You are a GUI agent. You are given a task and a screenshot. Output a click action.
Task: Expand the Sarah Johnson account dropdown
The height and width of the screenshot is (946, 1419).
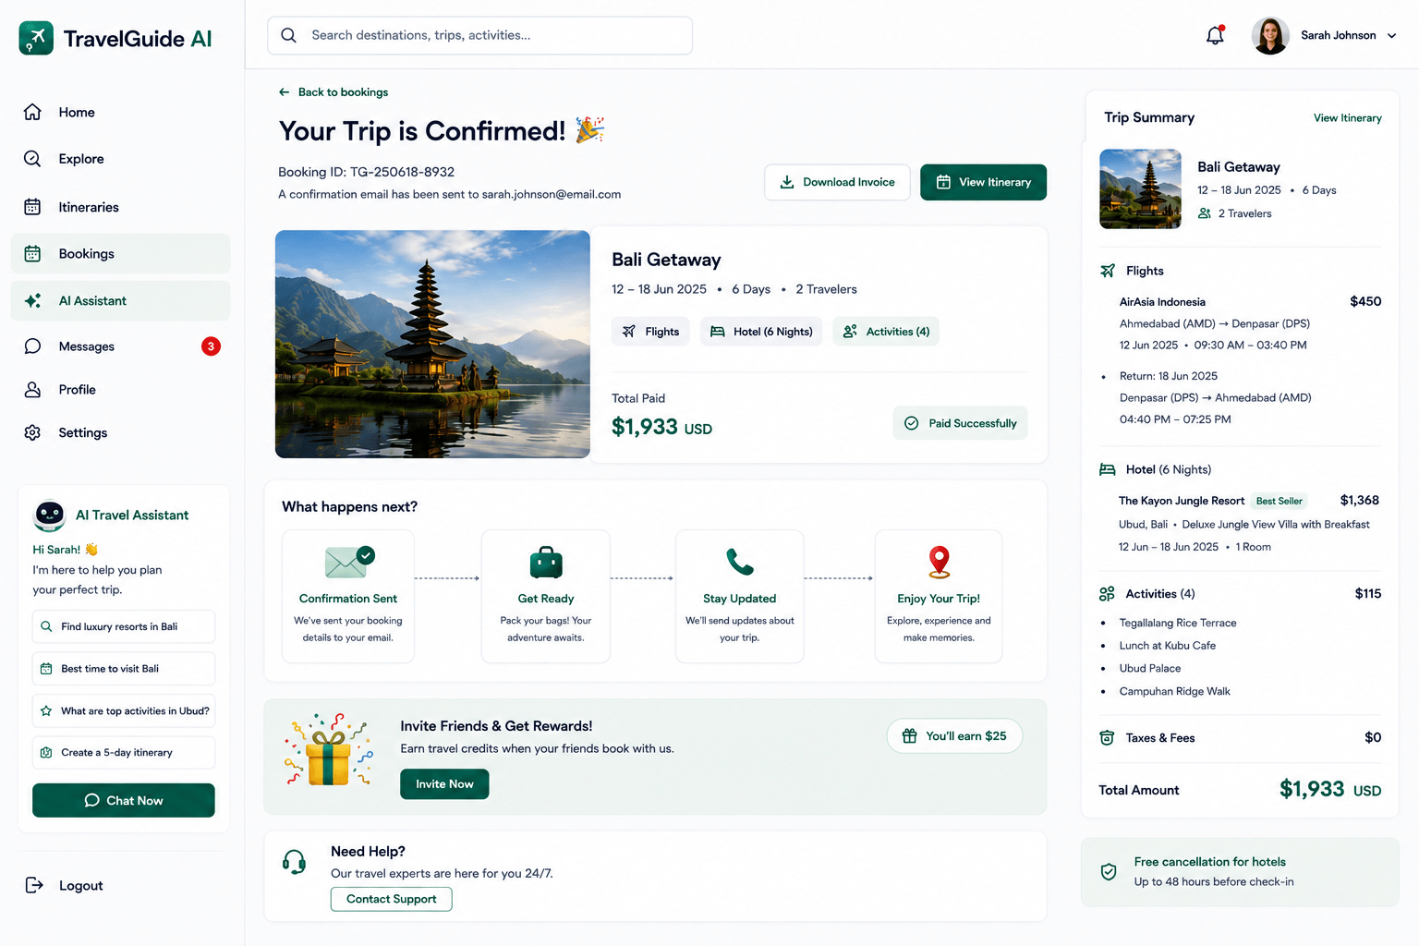tap(1391, 36)
